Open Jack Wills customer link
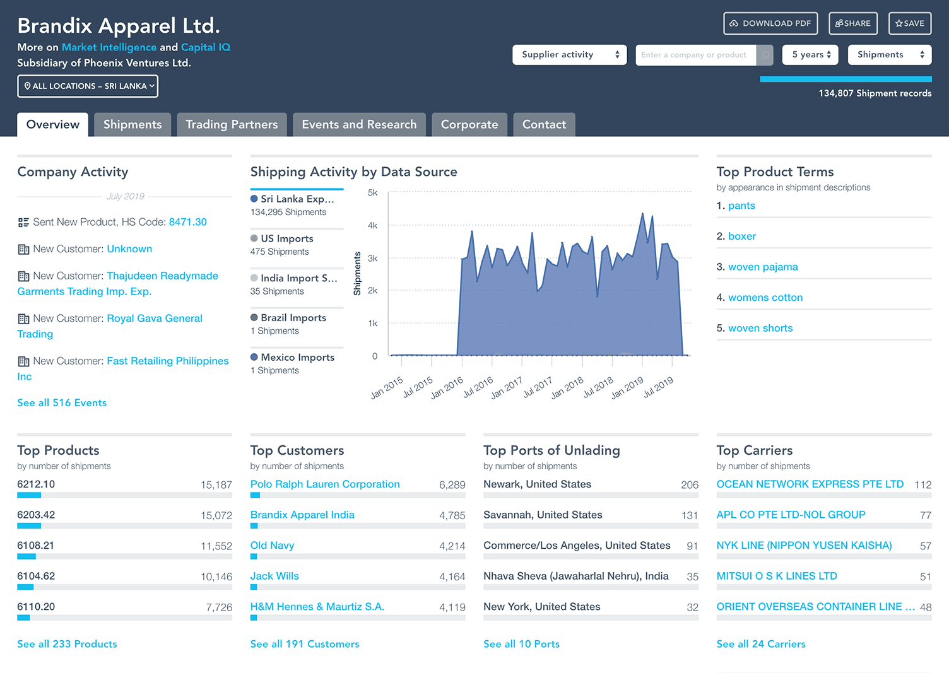This screenshot has width=949, height=673. click(x=274, y=576)
